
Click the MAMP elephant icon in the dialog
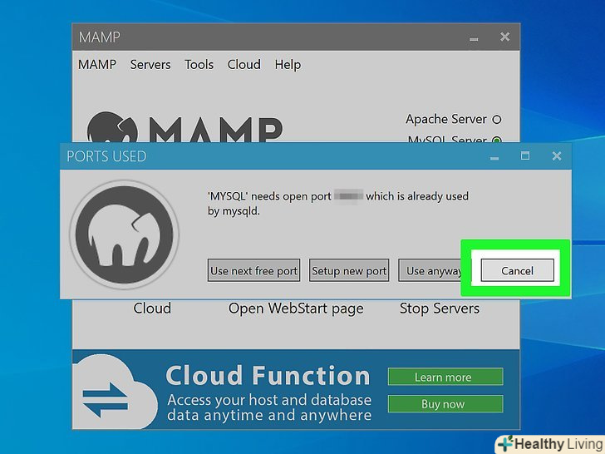125,234
